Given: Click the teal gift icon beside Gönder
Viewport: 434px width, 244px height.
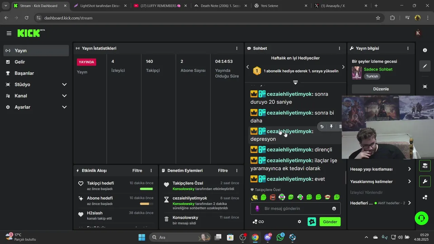Looking at the screenshot, I should [x=312, y=222].
